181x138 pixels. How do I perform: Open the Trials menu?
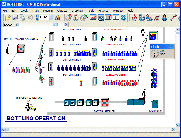[35, 11]
